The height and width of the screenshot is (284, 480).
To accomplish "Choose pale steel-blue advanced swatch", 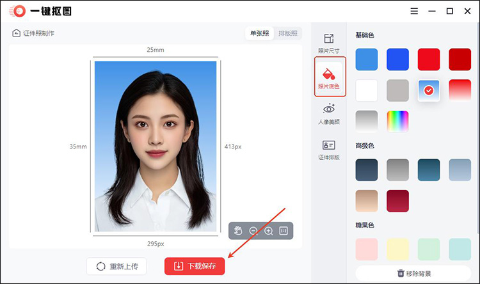I will tap(460, 170).
